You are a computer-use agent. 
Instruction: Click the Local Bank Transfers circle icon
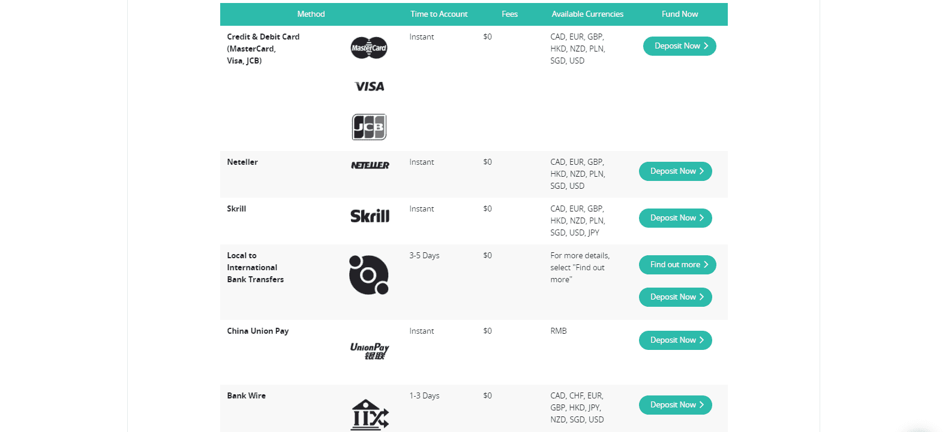(x=369, y=275)
